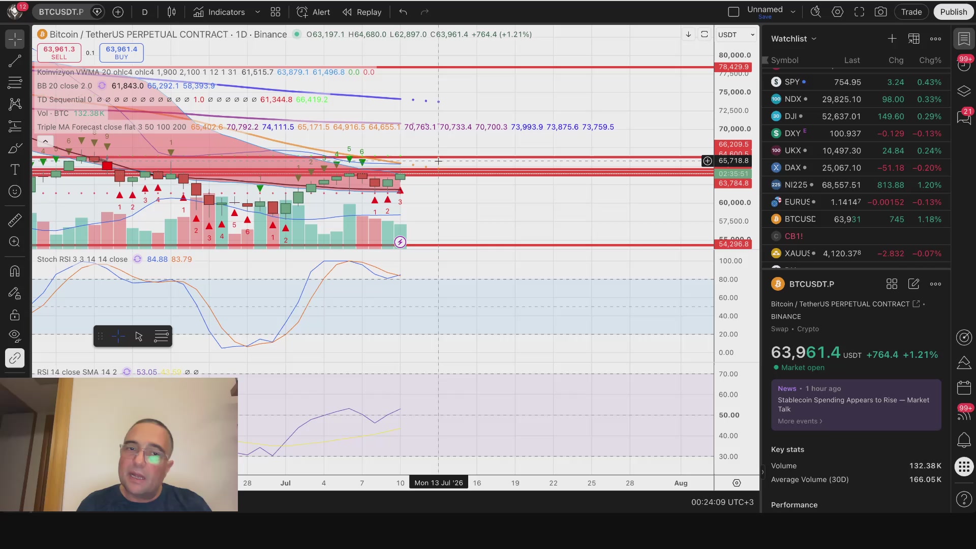
Task: Expand the USDT currency dropdown
Action: click(736, 35)
